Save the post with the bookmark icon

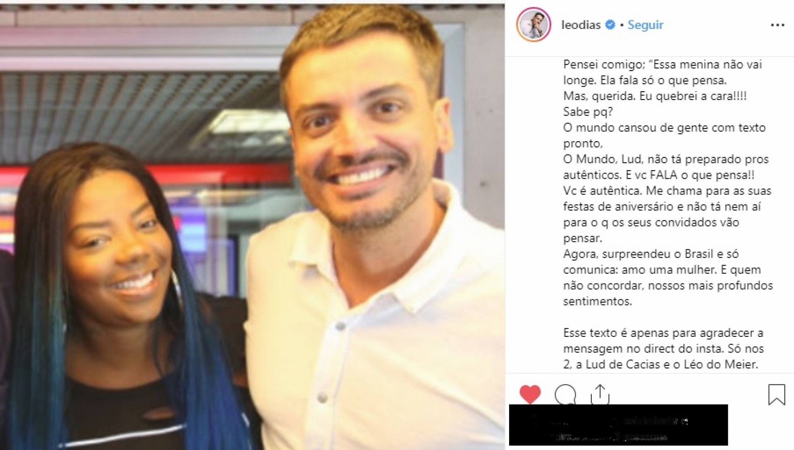pos(776,394)
